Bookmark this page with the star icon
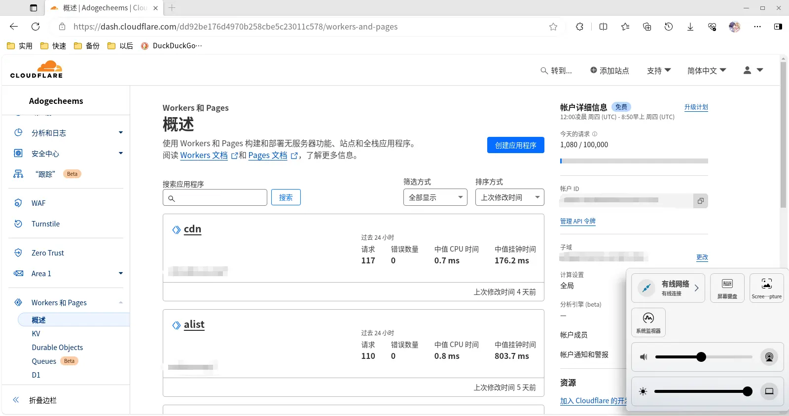The image size is (789, 416). (553, 27)
